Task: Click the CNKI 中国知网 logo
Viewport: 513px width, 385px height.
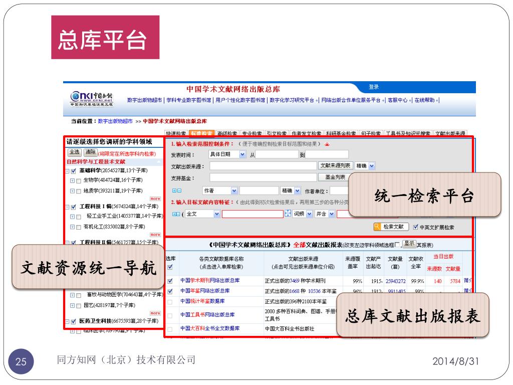Action: [x=92, y=99]
